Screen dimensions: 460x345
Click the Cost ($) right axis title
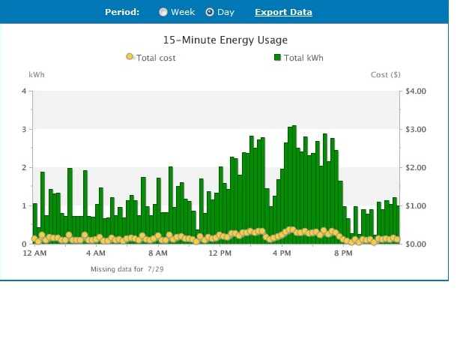click(x=386, y=75)
